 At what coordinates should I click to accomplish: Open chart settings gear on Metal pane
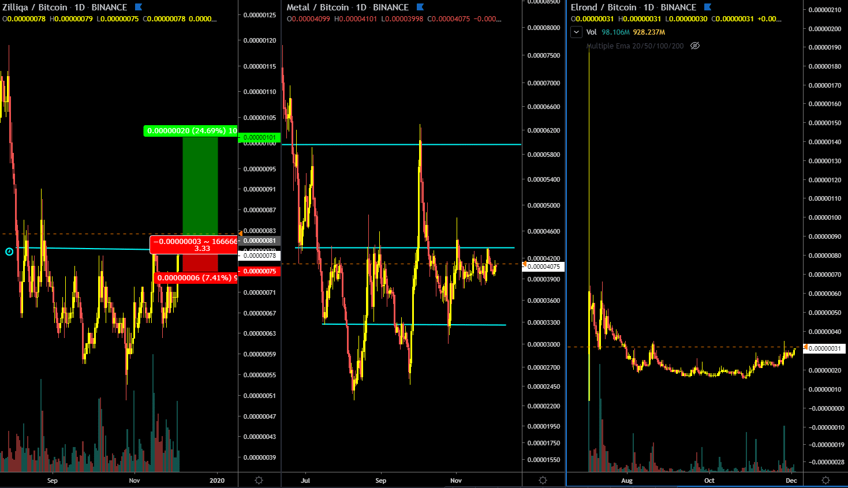(543, 480)
